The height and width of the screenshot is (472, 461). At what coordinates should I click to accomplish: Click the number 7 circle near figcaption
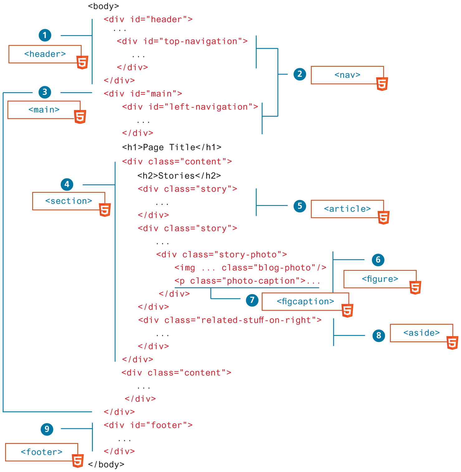[x=252, y=300]
